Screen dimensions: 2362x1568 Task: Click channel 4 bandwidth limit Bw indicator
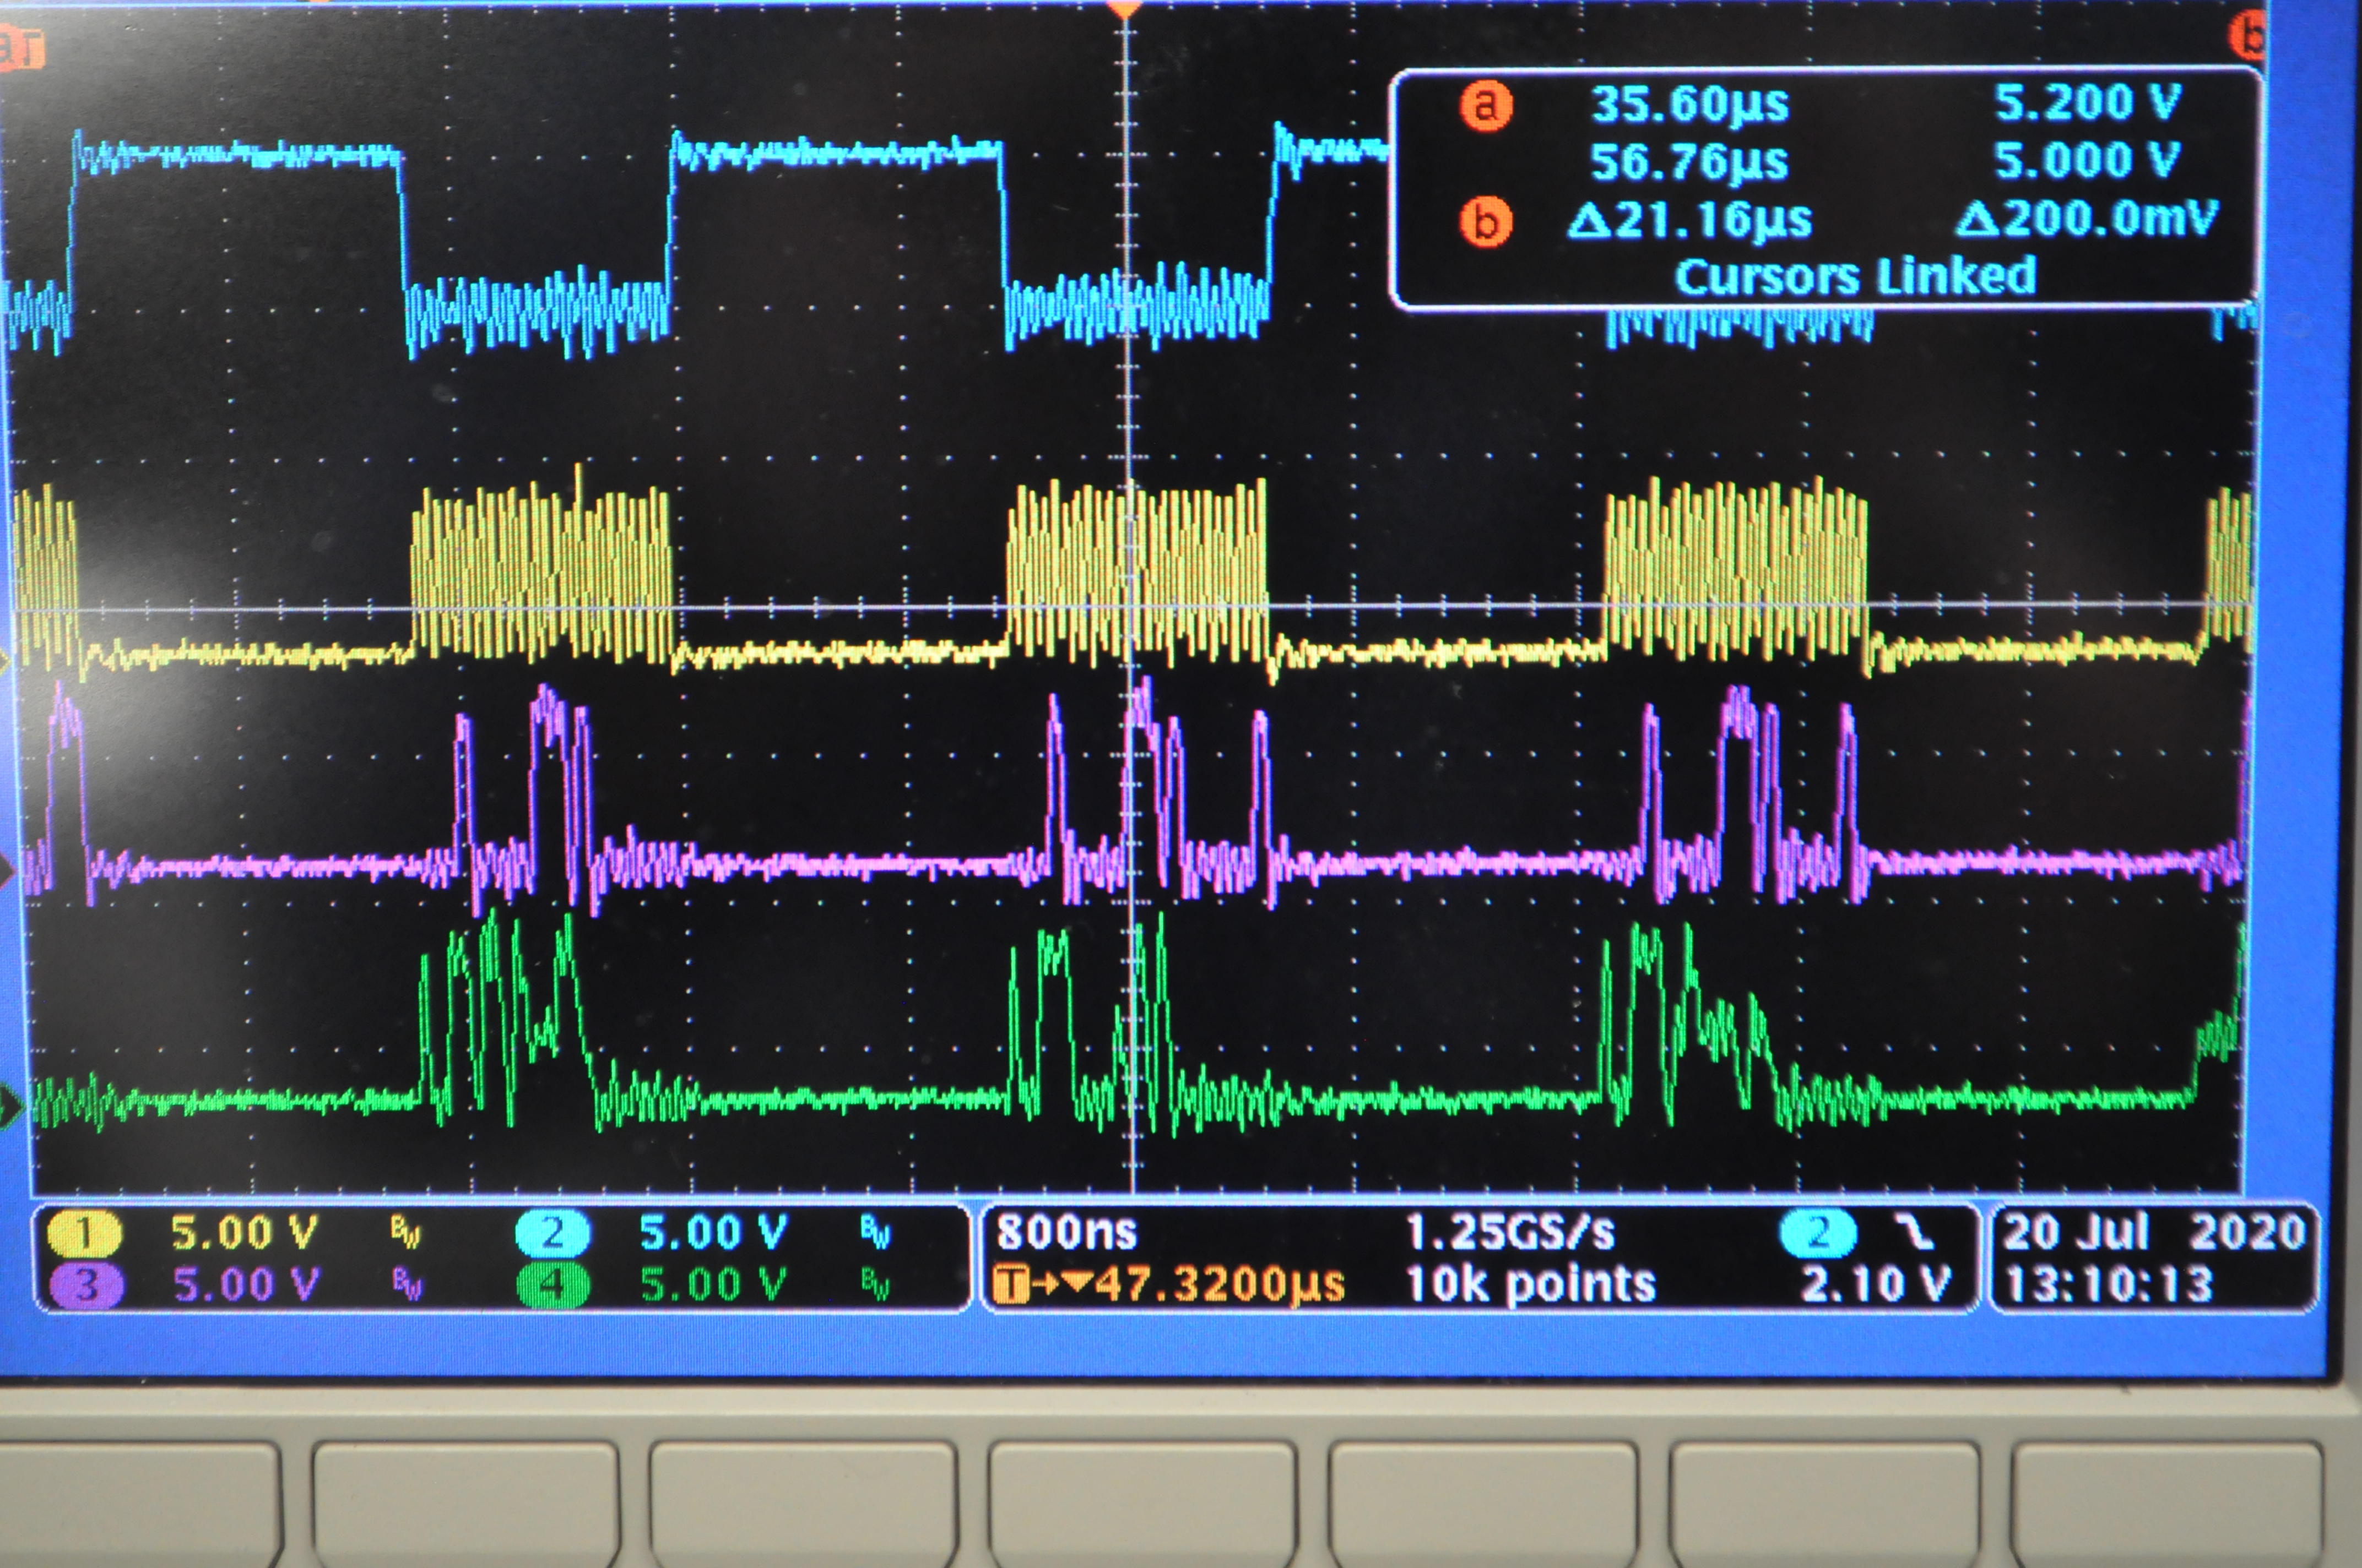coord(875,1286)
